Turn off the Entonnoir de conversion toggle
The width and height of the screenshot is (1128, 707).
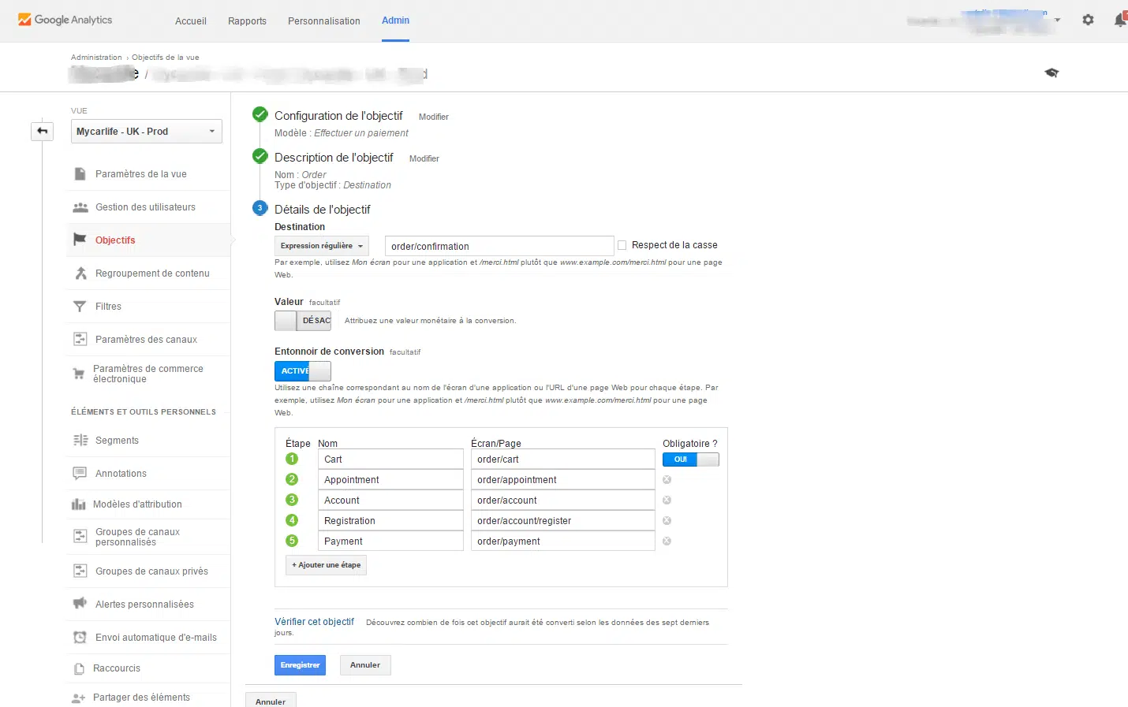tap(303, 371)
